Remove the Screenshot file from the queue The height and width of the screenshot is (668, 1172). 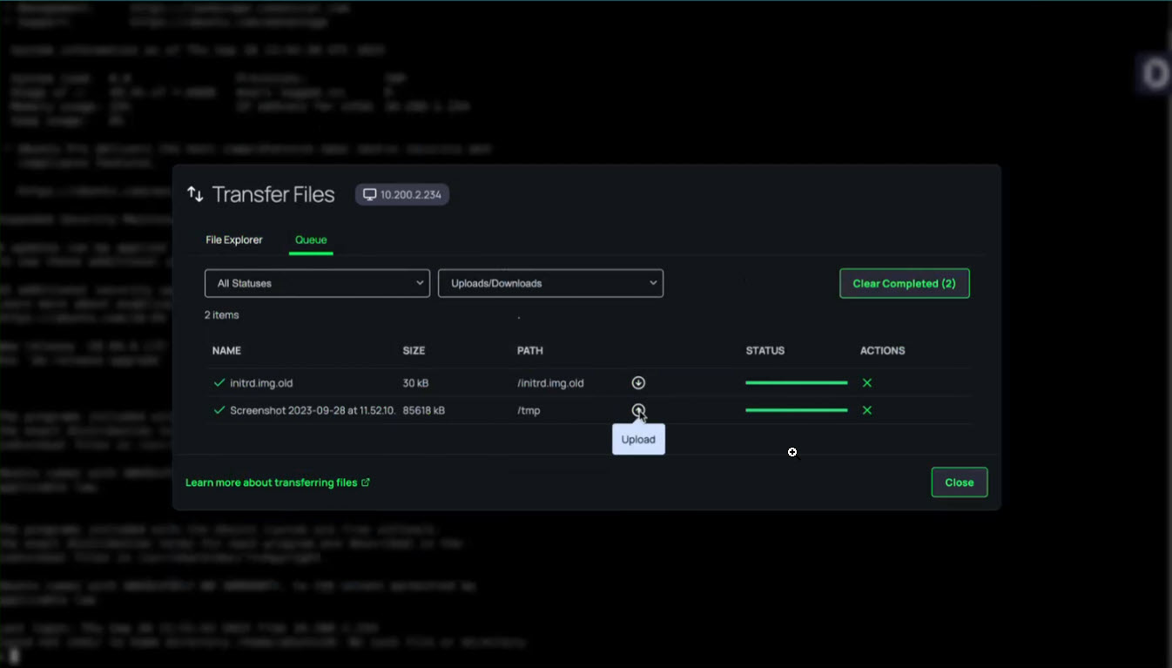[866, 410]
